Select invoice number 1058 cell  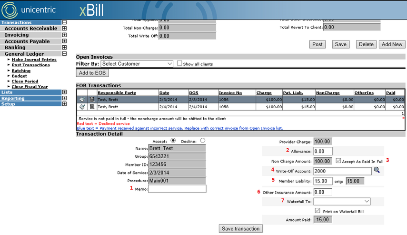(237, 107)
